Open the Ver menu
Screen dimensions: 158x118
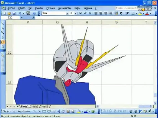point(30,8)
